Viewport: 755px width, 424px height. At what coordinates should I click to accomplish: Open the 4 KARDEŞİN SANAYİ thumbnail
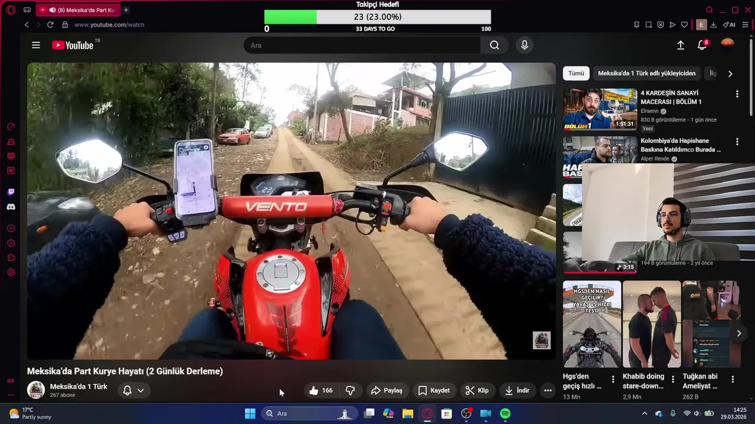point(600,109)
